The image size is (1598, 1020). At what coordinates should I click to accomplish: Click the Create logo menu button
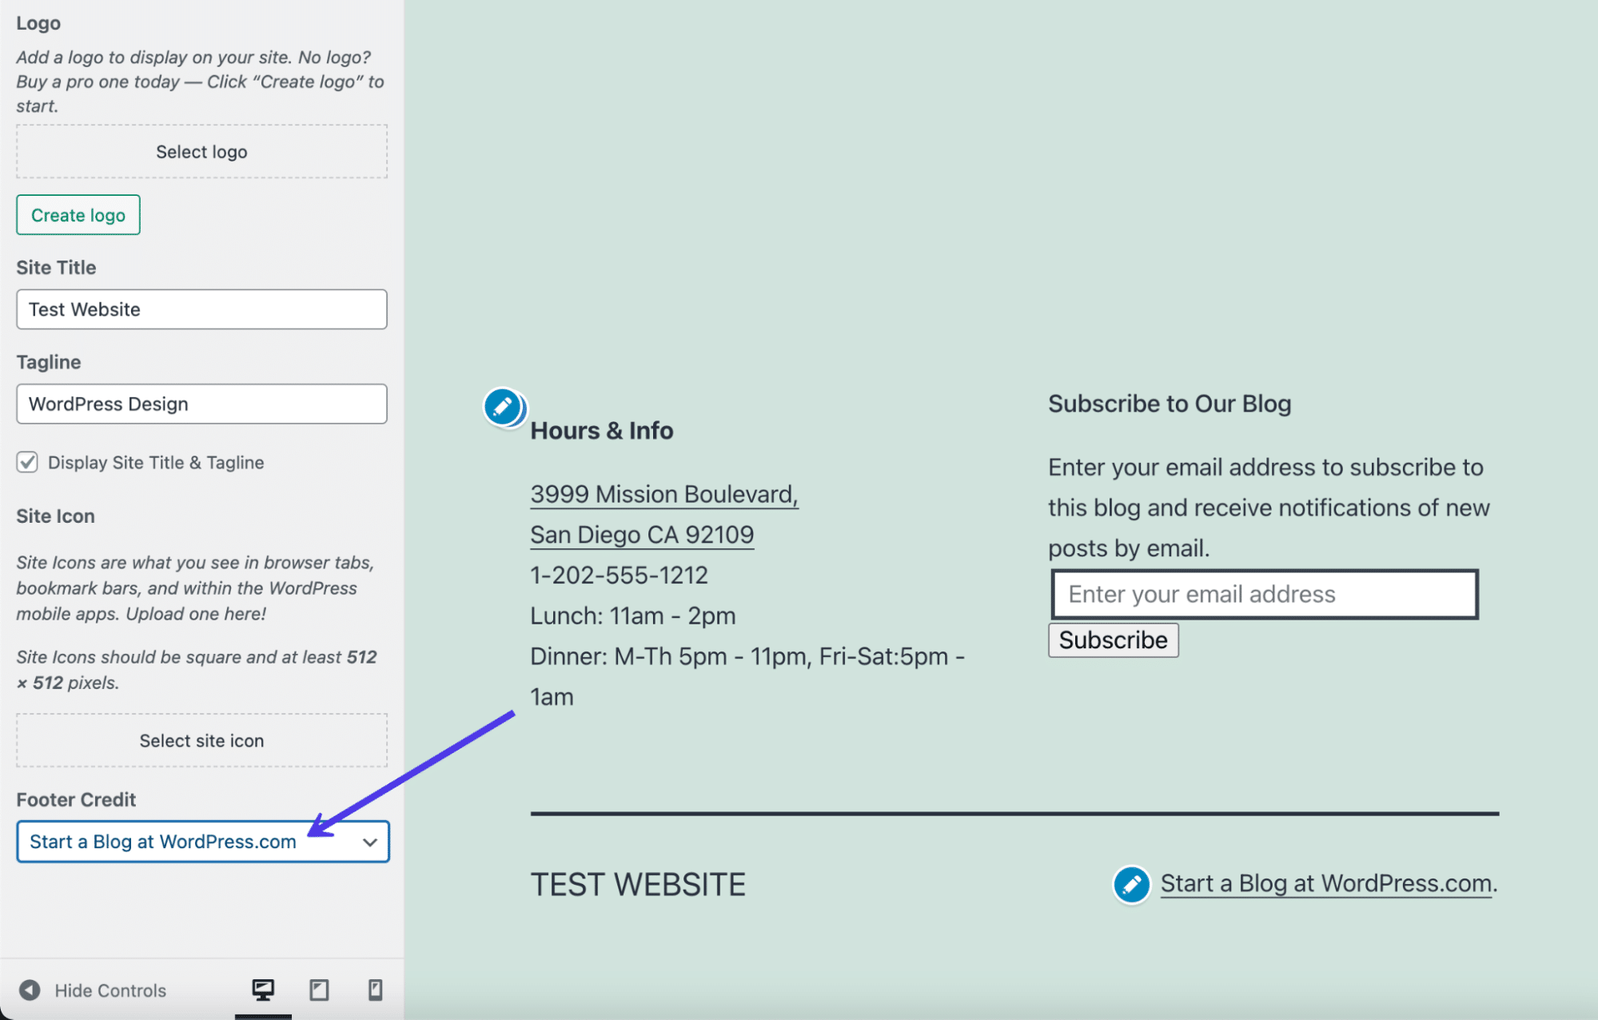tap(77, 214)
